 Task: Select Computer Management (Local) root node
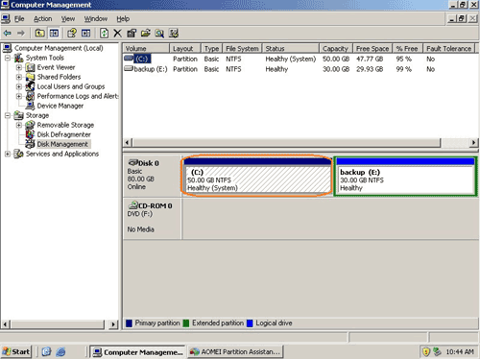[59, 48]
